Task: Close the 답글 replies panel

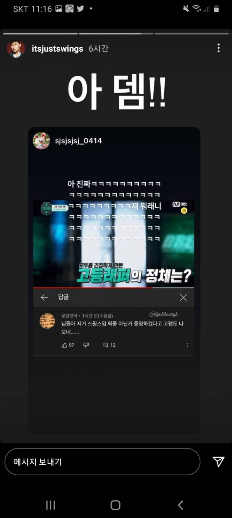Action: [183, 297]
